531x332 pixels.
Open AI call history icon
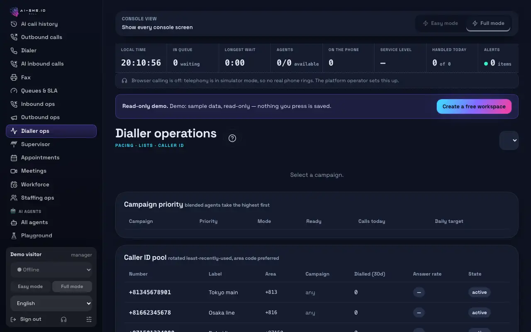pyautogui.click(x=14, y=24)
